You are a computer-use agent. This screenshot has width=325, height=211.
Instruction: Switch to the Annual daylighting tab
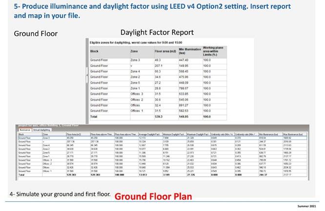point(41,130)
